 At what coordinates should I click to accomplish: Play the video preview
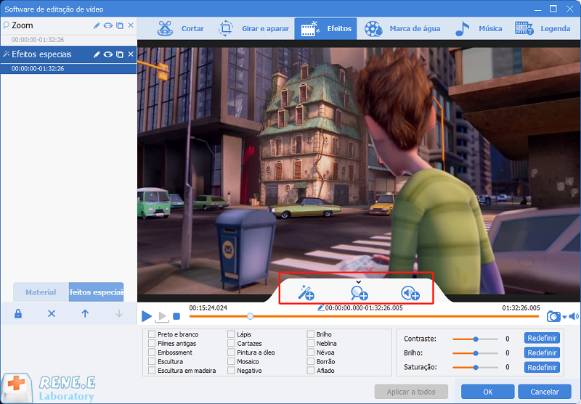tap(147, 316)
